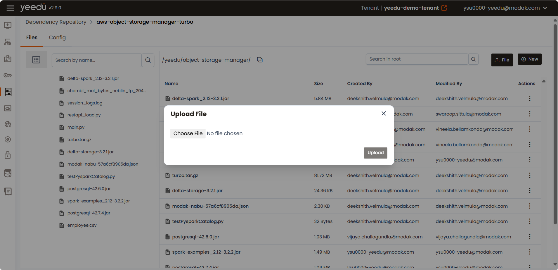Open the external tenant link icon
Image resolution: width=558 pixels, height=270 pixels.
[x=444, y=8]
